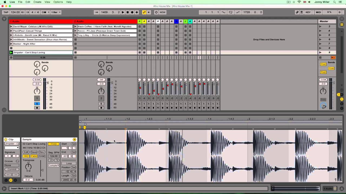Open the 1 Bar quantization menu
The image size is (346, 194).
click(56, 12)
